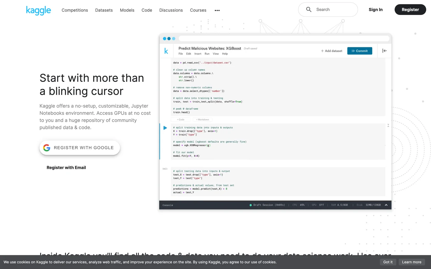Click Add dataset in notebook preview

(x=332, y=51)
